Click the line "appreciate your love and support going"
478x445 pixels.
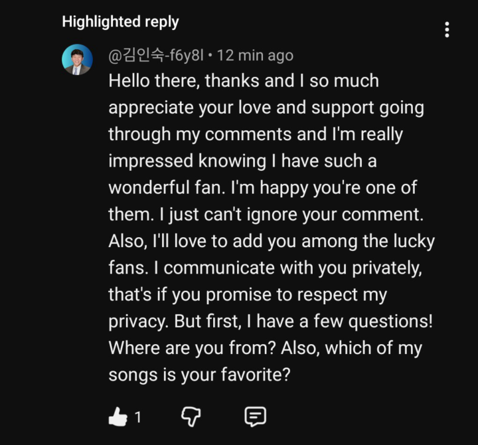(x=266, y=108)
